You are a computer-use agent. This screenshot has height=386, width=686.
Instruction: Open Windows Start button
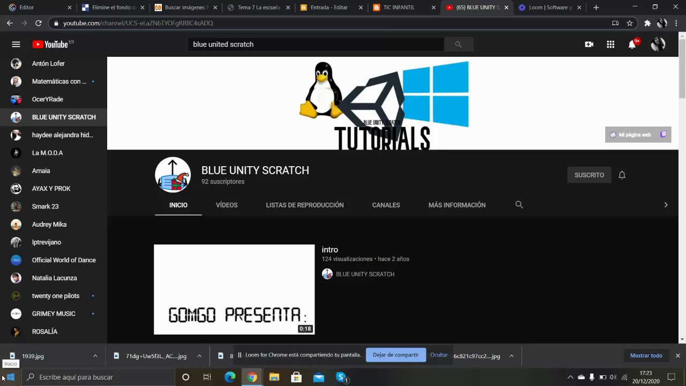(11, 377)
